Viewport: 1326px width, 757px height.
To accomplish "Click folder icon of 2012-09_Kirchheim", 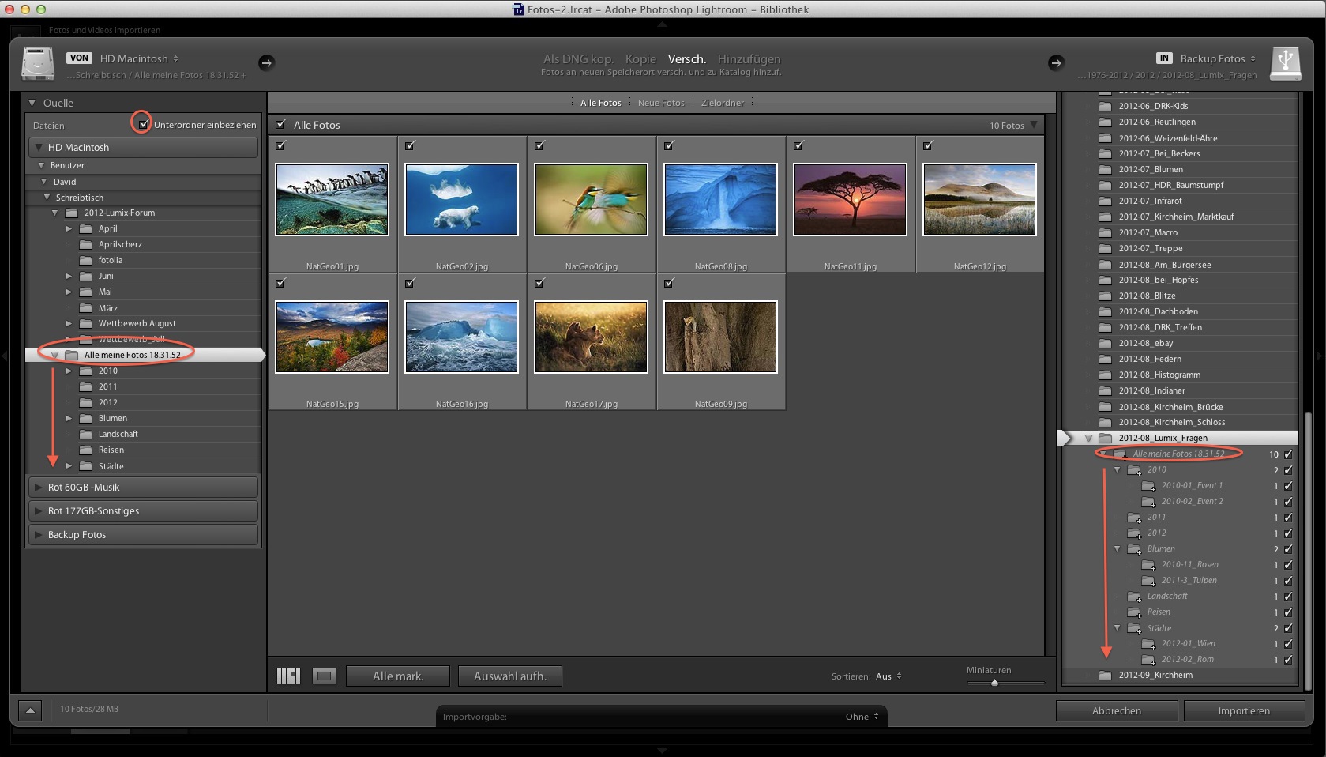I will 1106,675.
